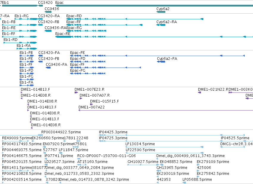Click the CG3420 gene label
This screenshot has height=184, width=253.
pyautogui.click(x=45, y=3)
